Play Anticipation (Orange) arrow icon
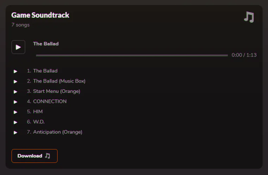 click(x=15, y=132)
